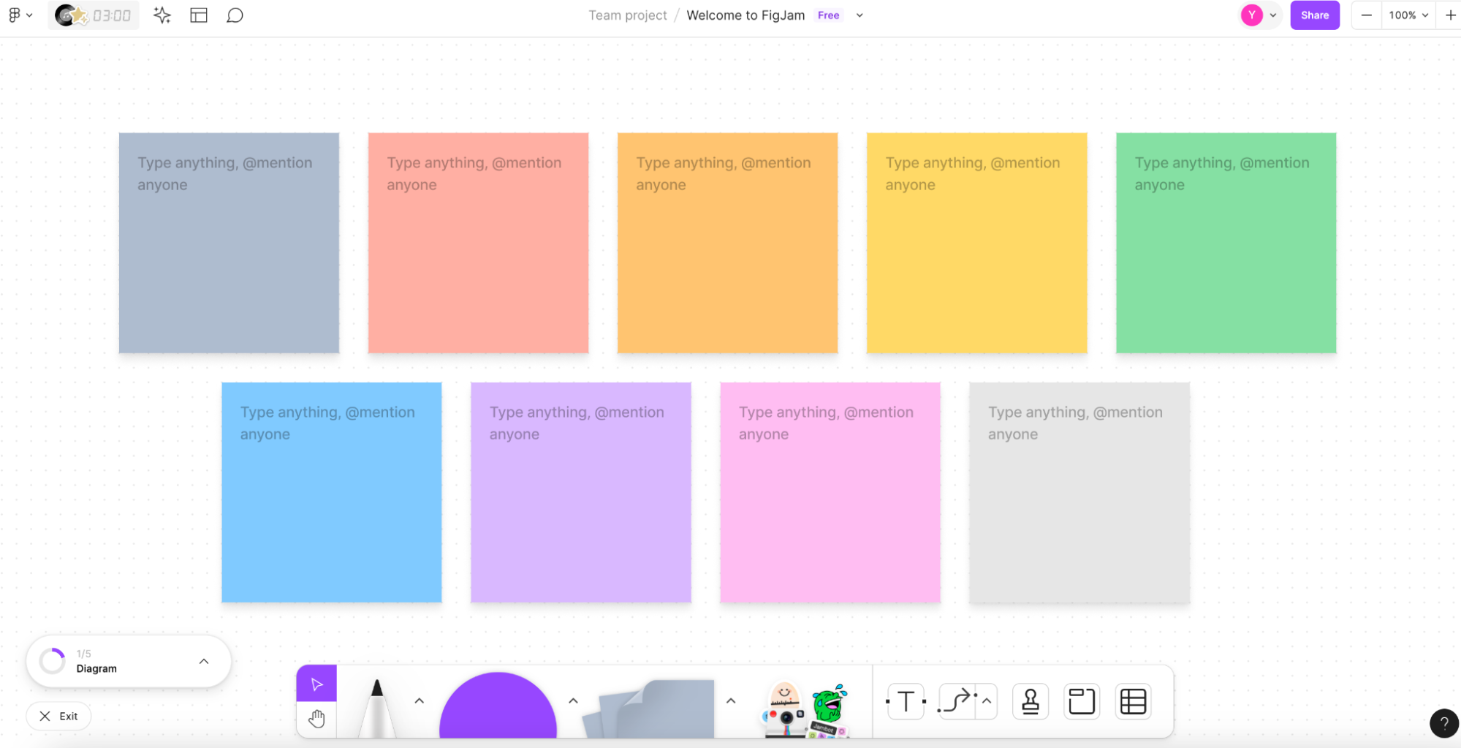Activate the comment tool

[235, 15]
